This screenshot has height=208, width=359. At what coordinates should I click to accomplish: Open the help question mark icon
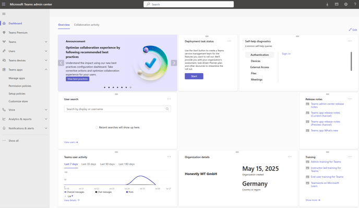click(355, 4)
